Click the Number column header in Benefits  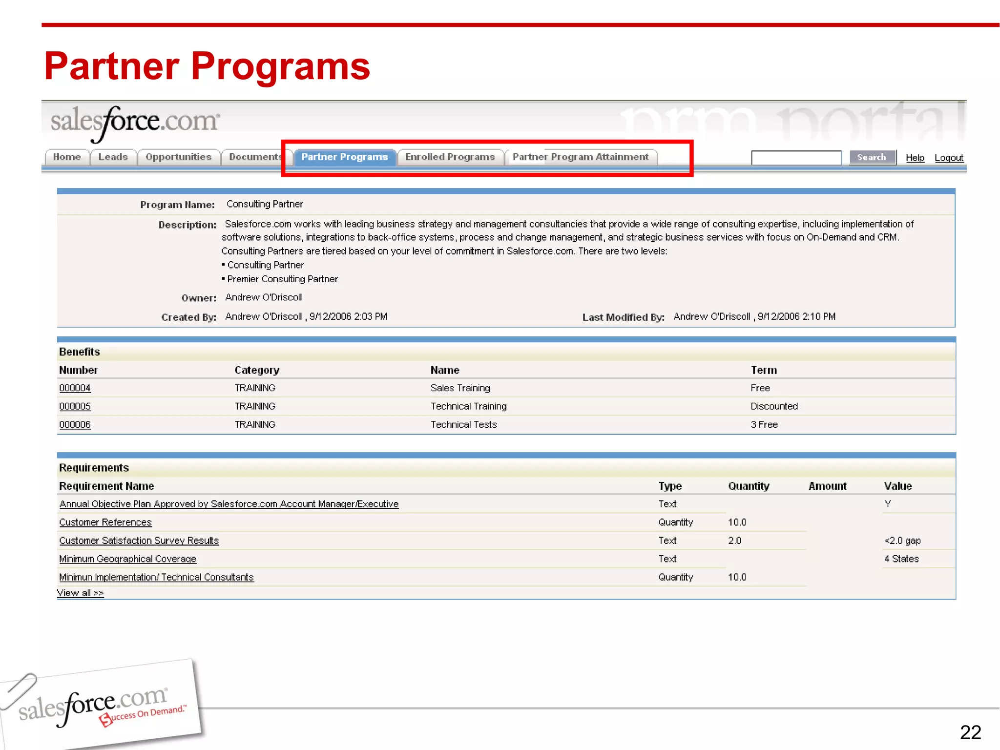pos(78,370)
